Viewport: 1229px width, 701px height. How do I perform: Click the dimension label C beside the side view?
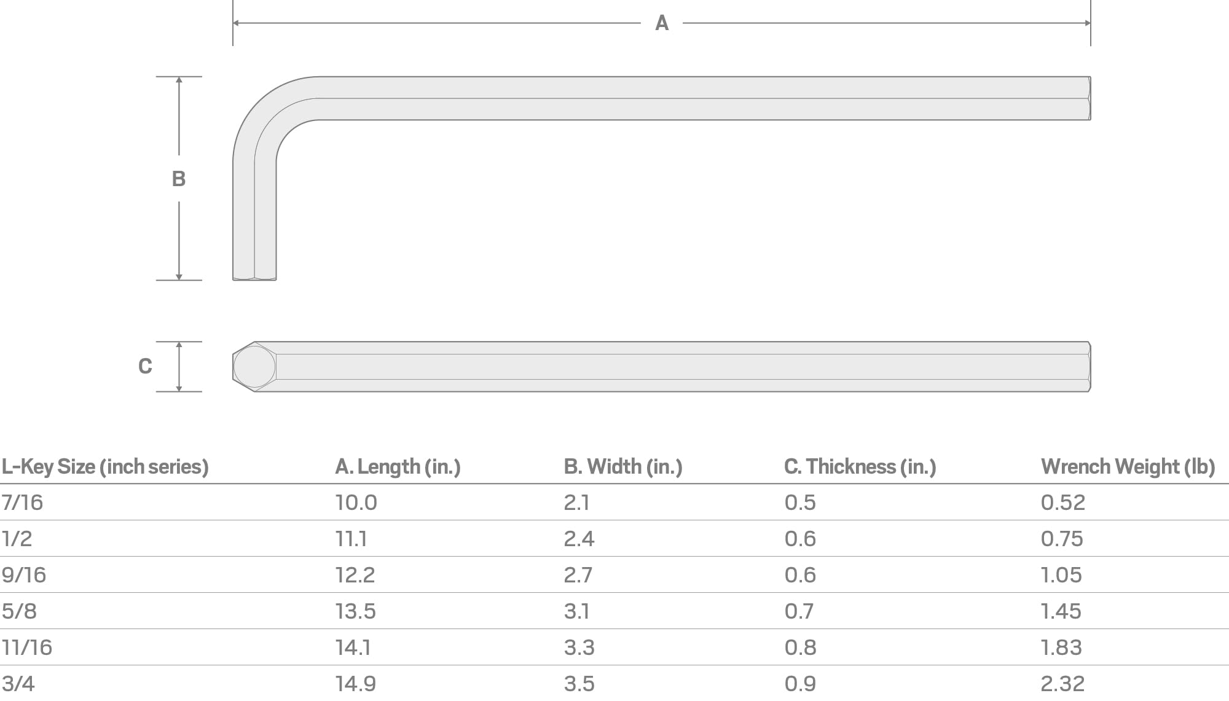coord(145,366)
